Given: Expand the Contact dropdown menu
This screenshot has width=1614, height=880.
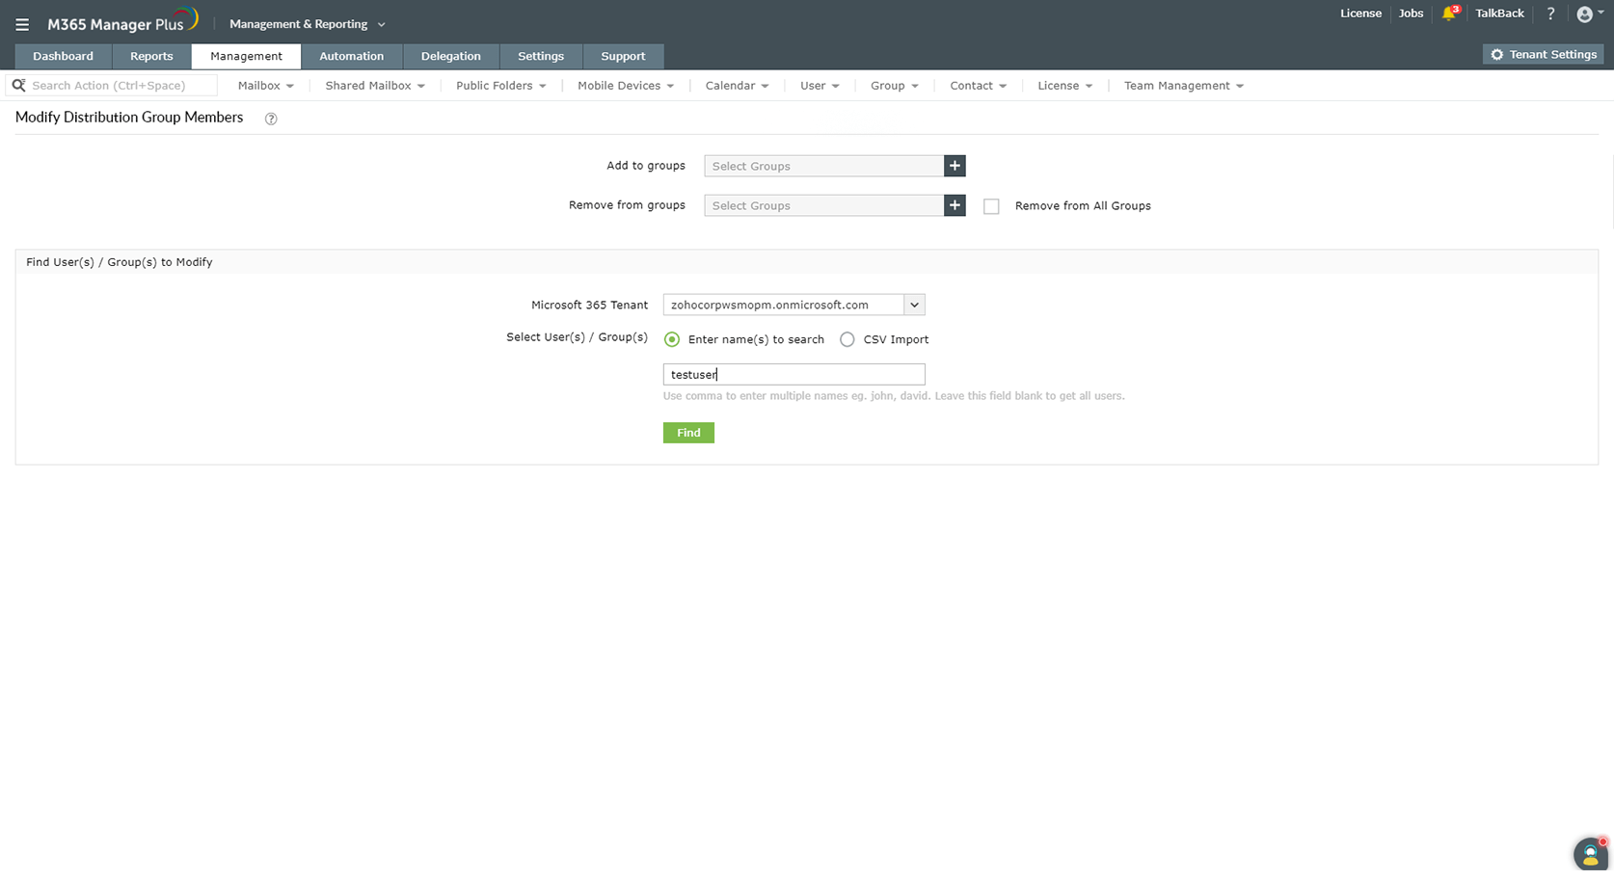Looking at the screenshot, I should click(x=979, y=86).
